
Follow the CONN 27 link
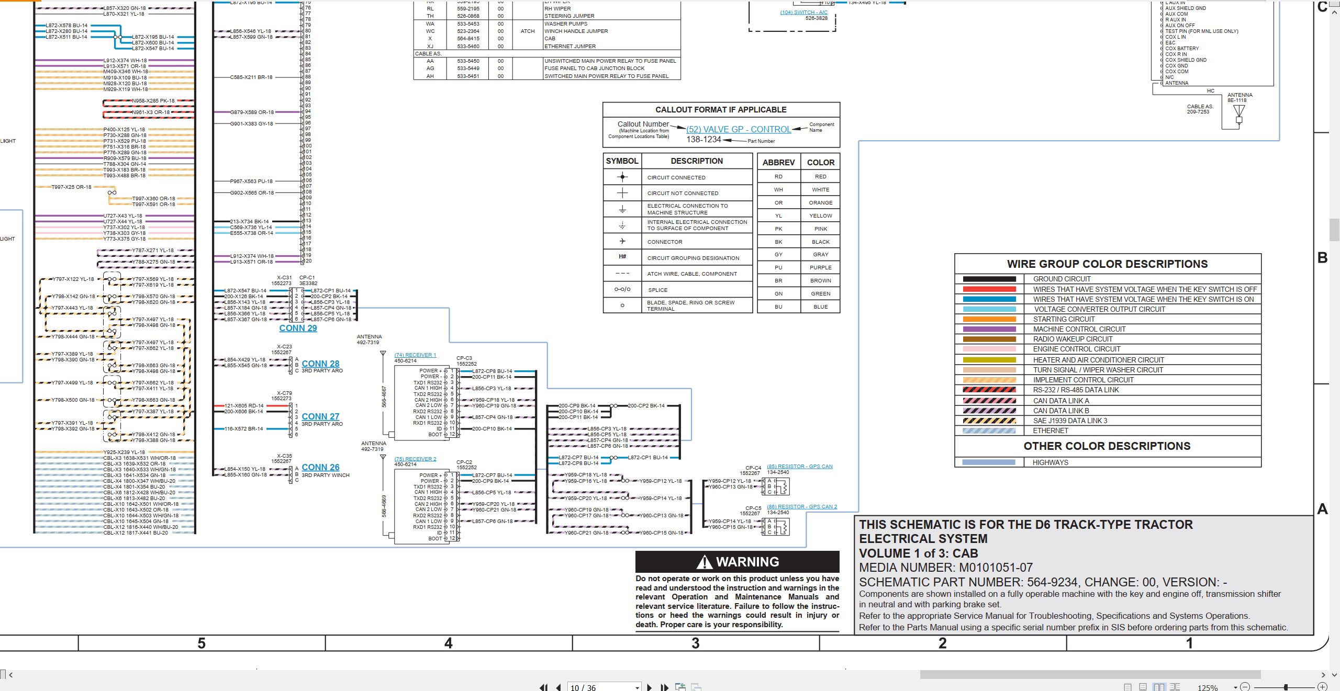click(x=320, y=416)
